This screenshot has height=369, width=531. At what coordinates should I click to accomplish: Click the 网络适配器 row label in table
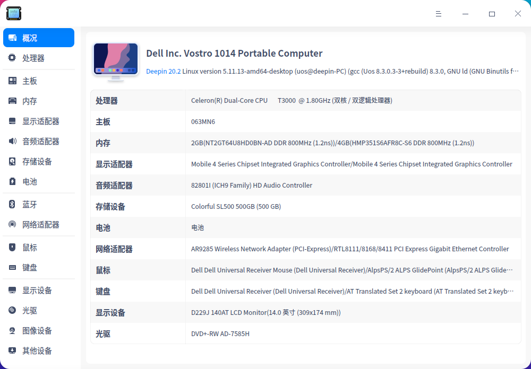114,249
